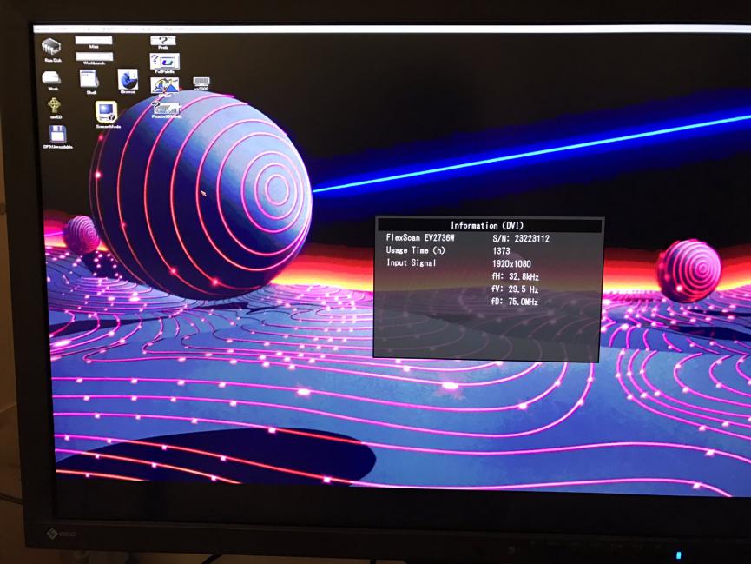This screenshot has height=564, width=751.
Task: Open the ScreenMode monitor icon
Action: (107, 112)
